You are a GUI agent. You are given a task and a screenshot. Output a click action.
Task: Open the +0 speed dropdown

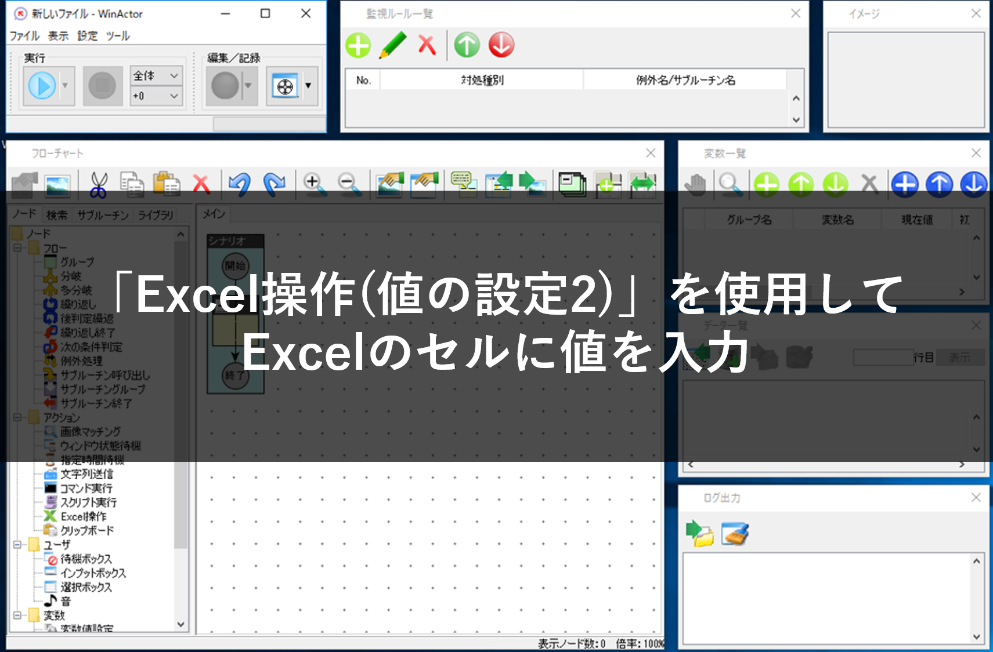pos(156,96)
